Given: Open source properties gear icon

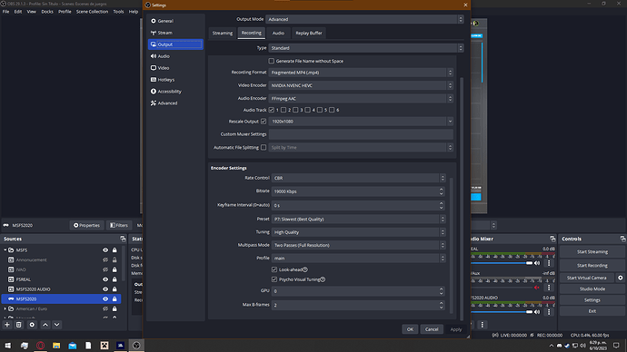Looking at the screenshot, I should coord(32,325).
